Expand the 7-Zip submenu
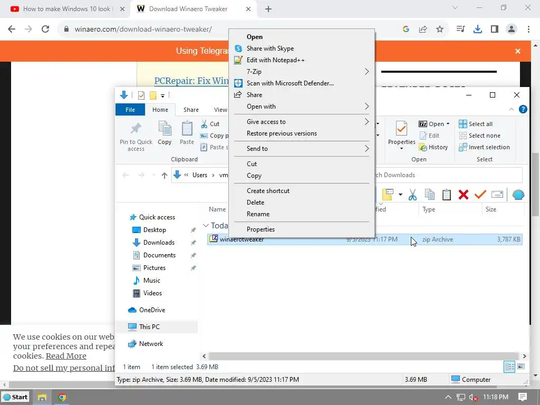This screenshot has height=405, width=540. coord(302,72)
